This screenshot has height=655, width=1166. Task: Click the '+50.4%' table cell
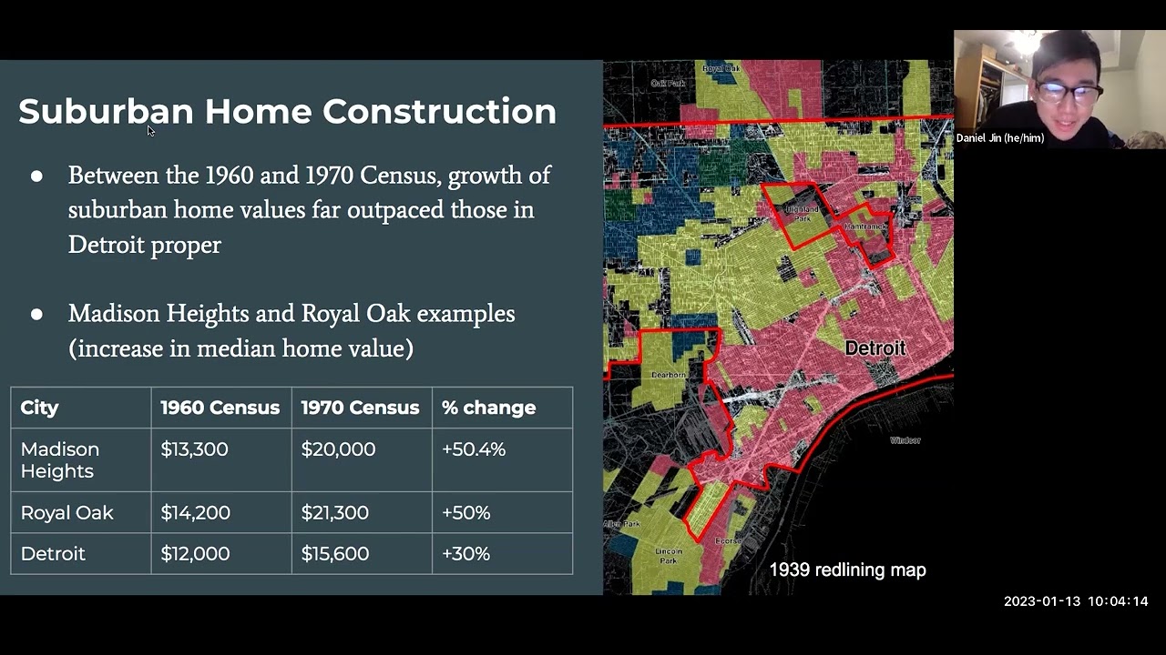503,459
